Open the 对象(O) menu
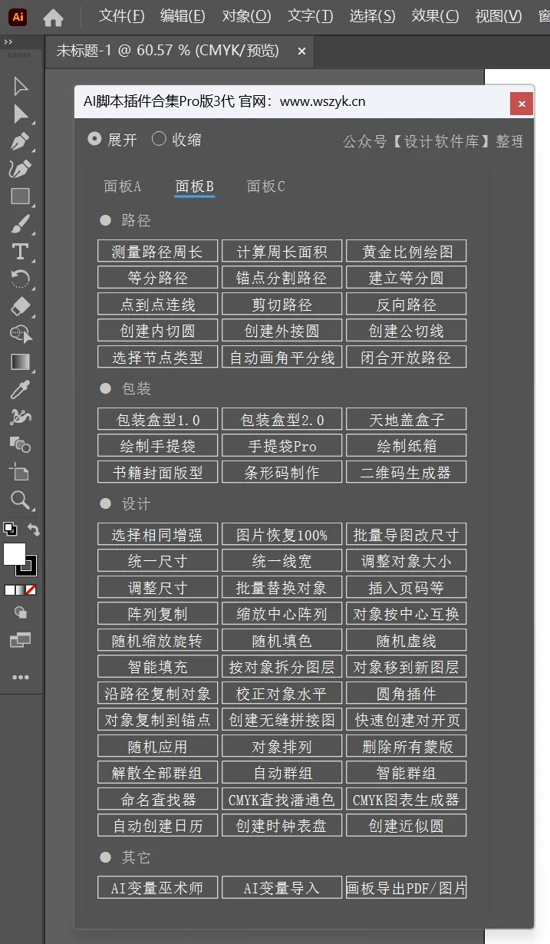Viewport: 550px width, 944px height. [246, 16]
